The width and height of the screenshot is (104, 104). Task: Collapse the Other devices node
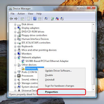pyautogui.click(x=15, y=65)
